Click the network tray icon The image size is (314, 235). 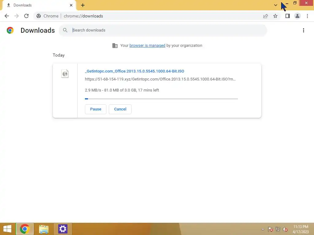[278, 229]
